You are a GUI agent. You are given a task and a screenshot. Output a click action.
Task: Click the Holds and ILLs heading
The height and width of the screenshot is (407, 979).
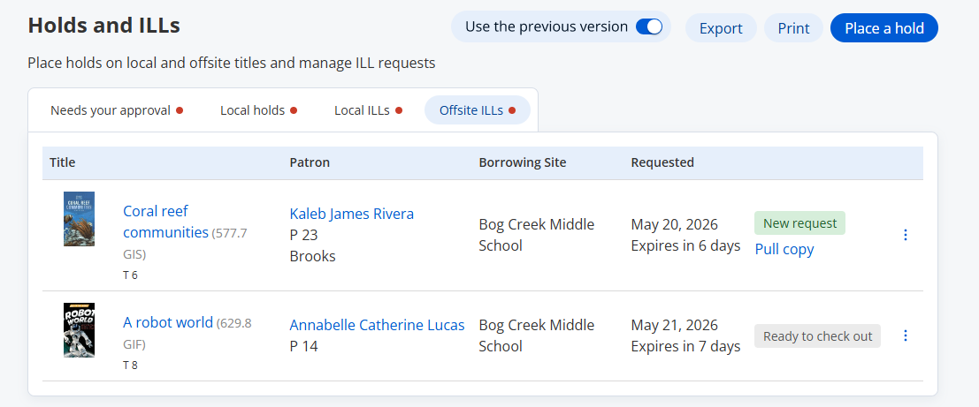click(x=104, y=26)
